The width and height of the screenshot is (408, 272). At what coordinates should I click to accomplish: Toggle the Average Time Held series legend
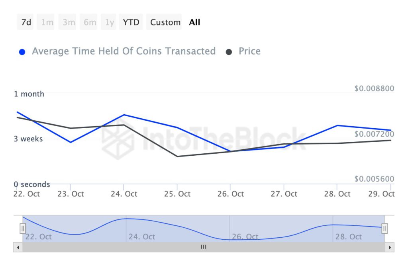click(x=124, y=51)
